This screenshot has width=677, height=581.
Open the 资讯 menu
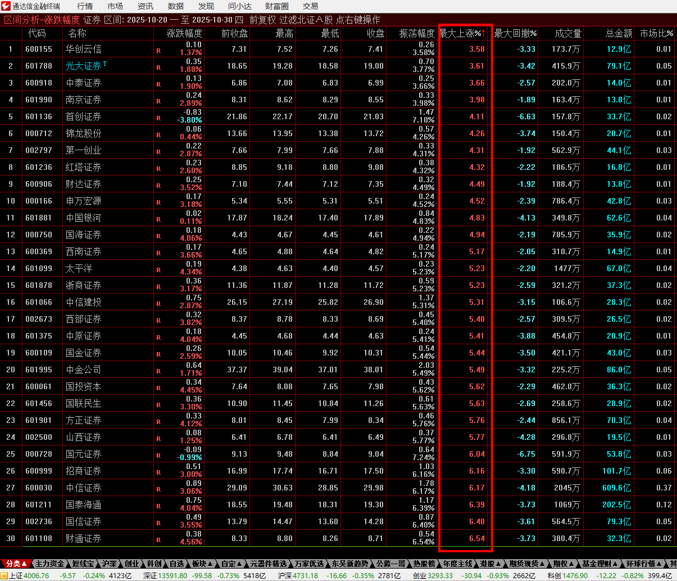pyautogui.click(x=146, y=6)
